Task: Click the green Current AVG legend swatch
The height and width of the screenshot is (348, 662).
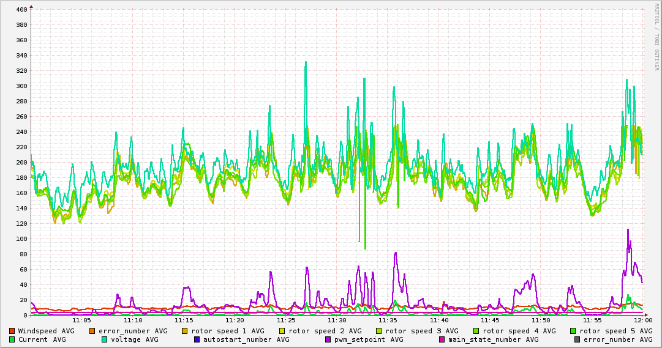Action: click(12, 339)
